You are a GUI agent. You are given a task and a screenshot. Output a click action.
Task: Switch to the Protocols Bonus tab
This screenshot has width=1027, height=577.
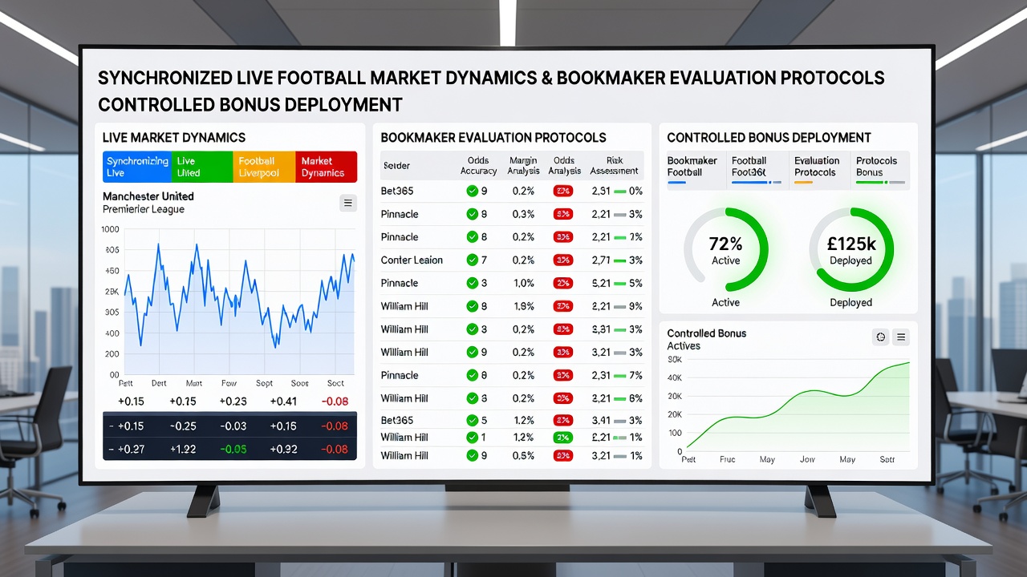[880, 170]
